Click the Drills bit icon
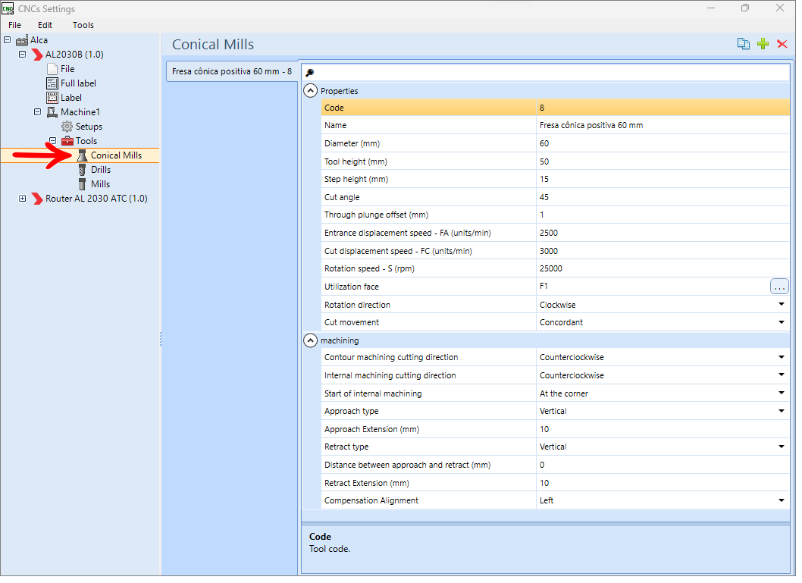This screenshot has height=583, width=802. [83, 171]
